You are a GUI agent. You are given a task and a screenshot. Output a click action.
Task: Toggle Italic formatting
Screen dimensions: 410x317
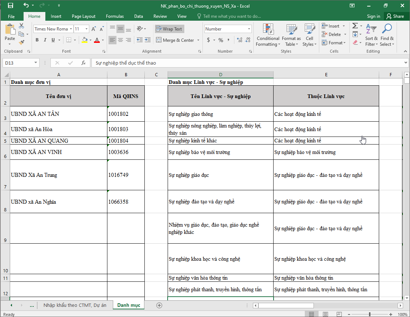tap(45, 40)
